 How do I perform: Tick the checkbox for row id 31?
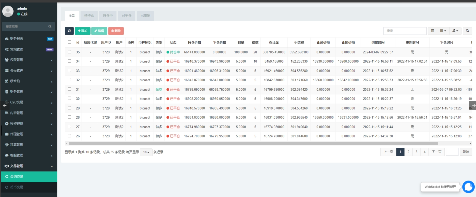[x=70, y=89]
